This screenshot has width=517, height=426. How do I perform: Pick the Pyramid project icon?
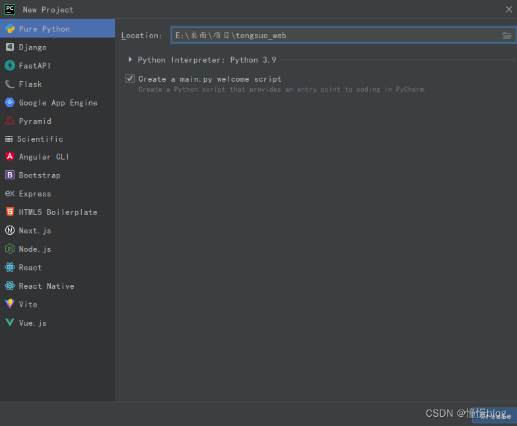(x=10, y=121)
